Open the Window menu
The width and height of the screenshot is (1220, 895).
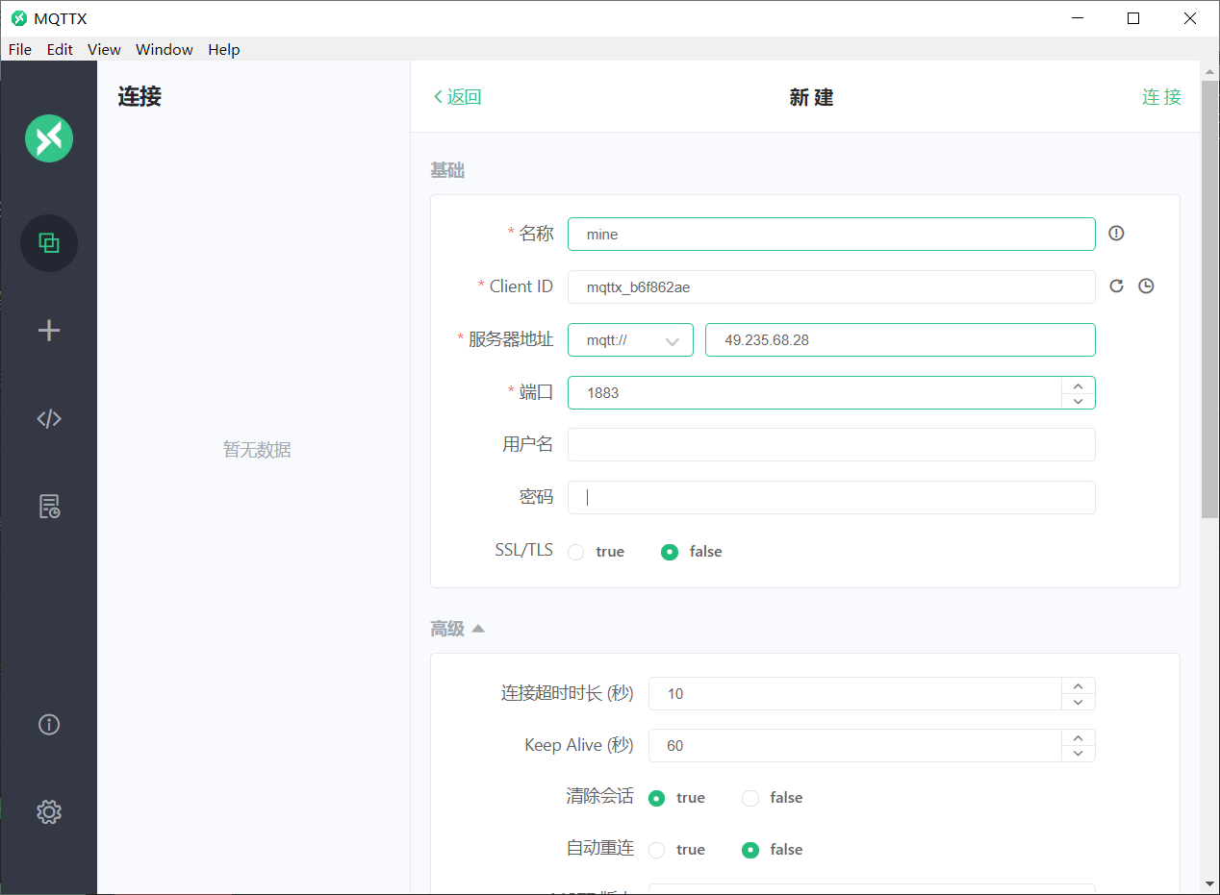click(x=165, y=49)
